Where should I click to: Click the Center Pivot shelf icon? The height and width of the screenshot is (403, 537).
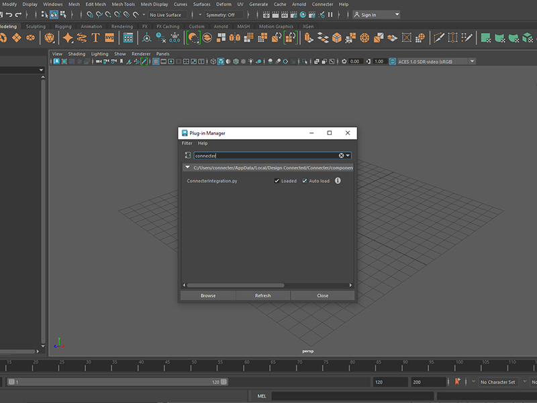point(146,38)
